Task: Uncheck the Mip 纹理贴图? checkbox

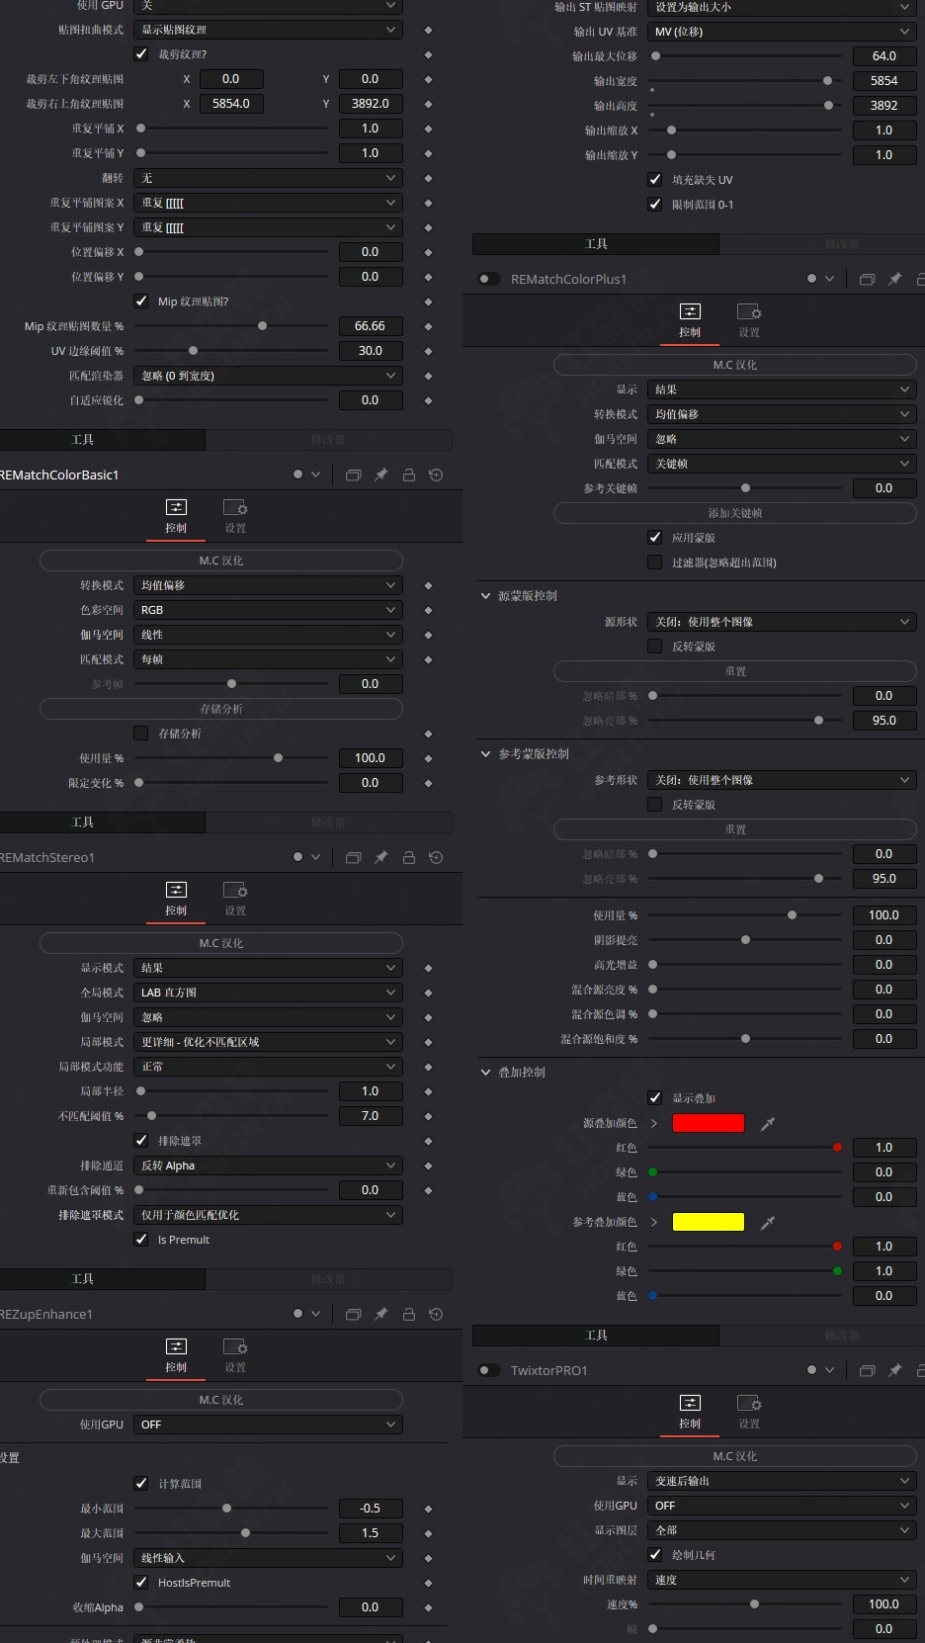Action: tap(141, 302)
